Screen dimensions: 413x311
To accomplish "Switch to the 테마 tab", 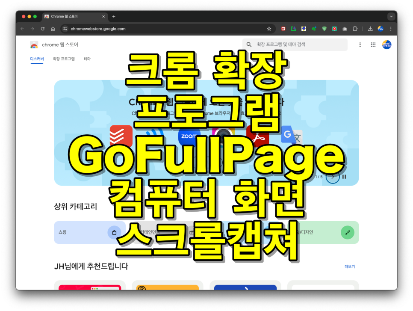I will click(x=87, y=59).
